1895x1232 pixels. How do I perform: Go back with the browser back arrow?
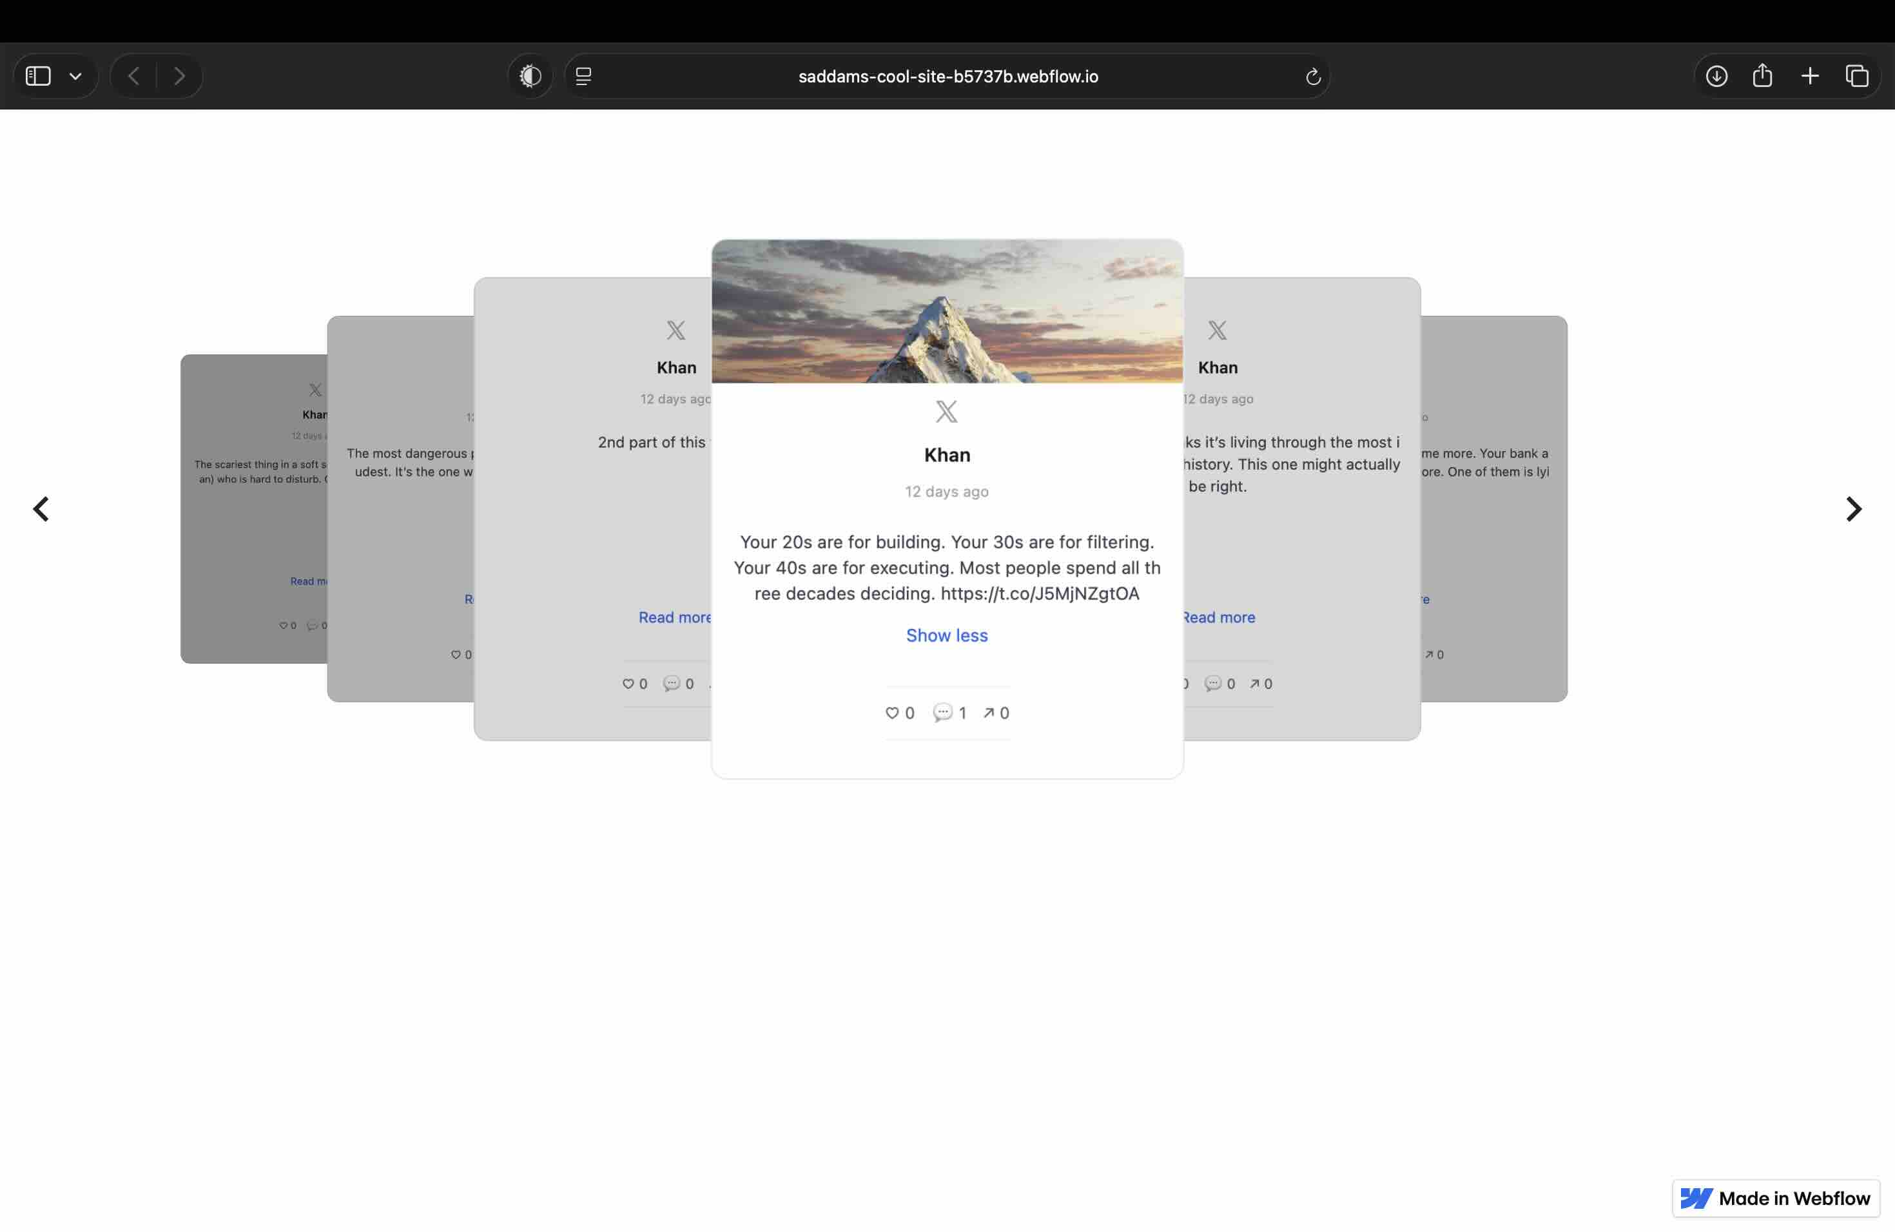[134, 77]
